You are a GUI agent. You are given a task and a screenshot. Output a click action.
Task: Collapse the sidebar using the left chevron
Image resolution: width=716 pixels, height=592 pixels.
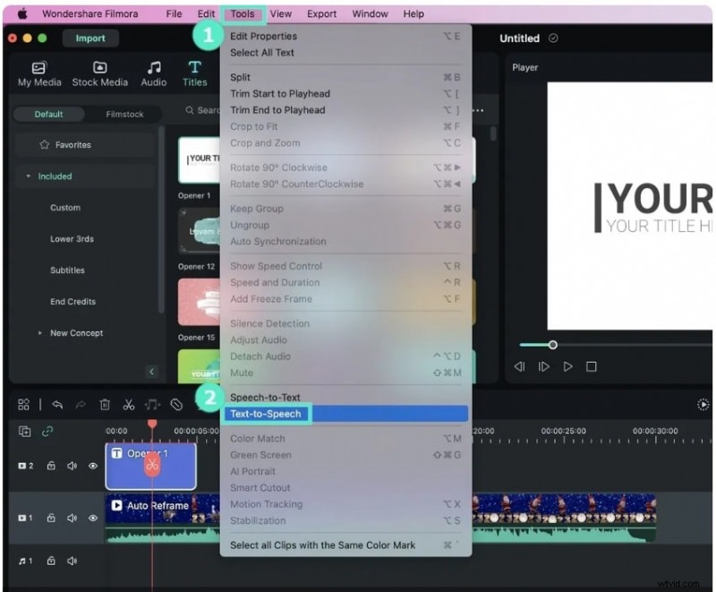click(x=152, y=371)
